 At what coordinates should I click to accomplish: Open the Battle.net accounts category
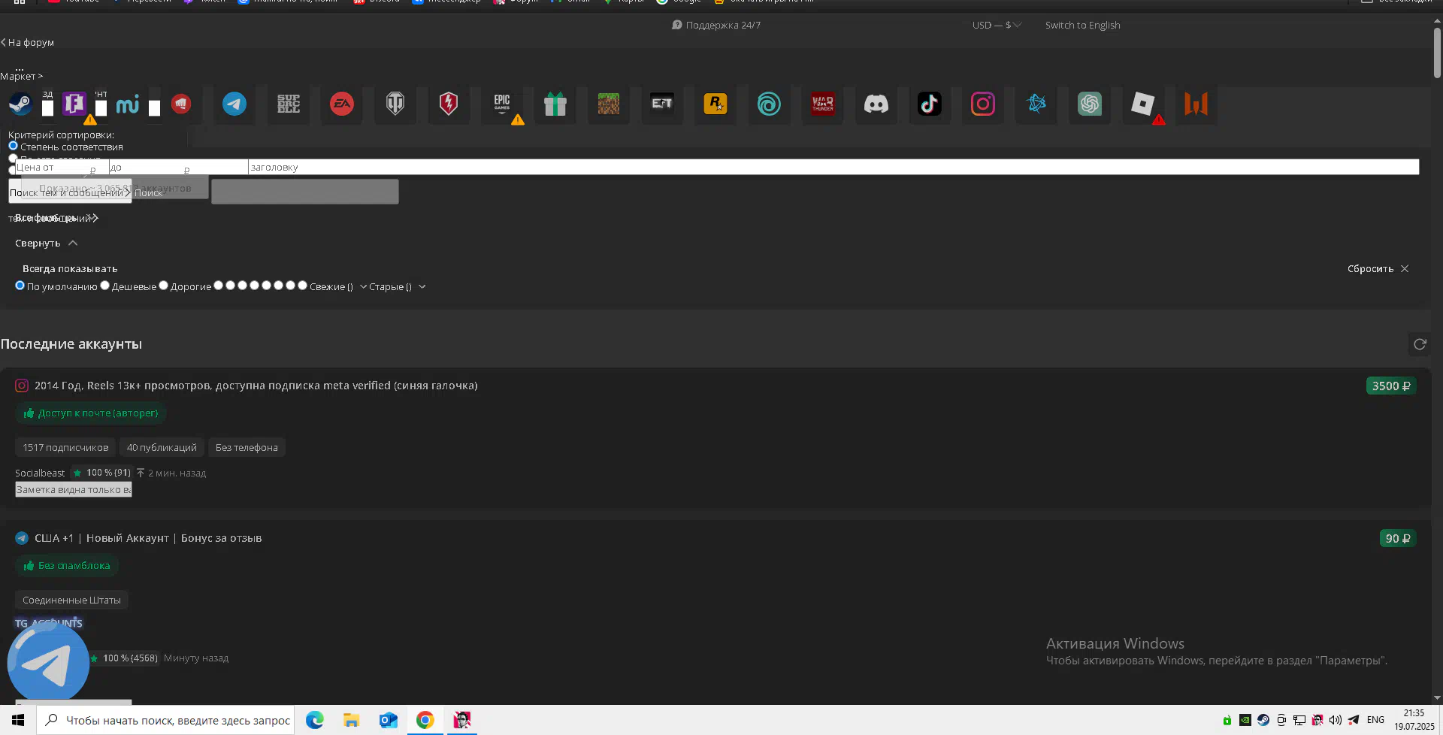coord(1036,104)
